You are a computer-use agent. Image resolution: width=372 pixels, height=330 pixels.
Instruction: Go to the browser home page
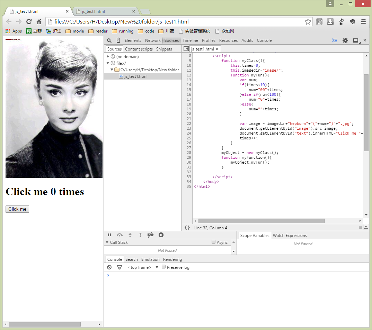click(39, 22)
